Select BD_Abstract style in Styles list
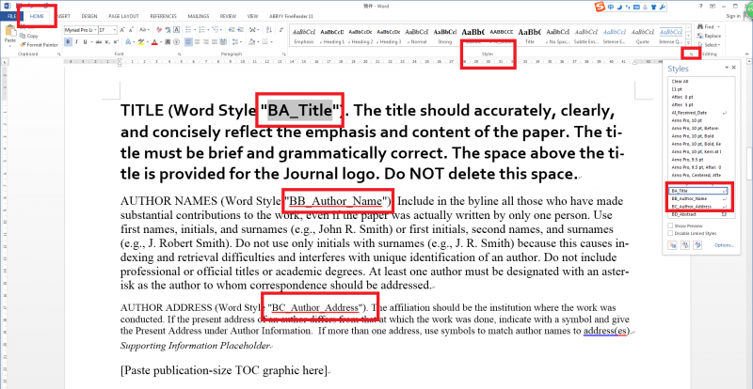The image size is (753, 389). tap(700, 214)
